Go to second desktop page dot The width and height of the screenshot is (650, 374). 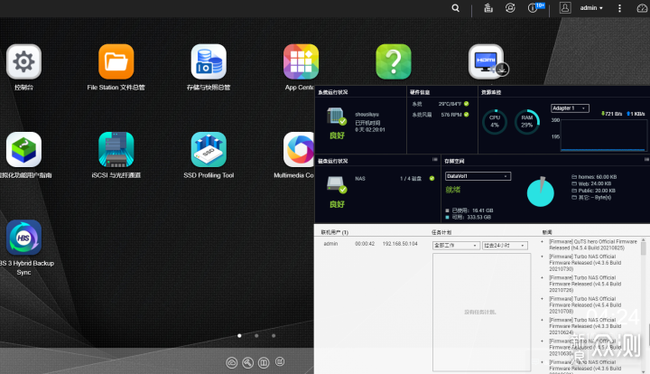[x=256, y=336]
